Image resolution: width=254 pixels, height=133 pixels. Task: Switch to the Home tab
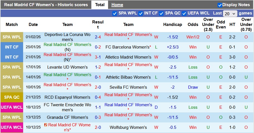pos(117,5)
